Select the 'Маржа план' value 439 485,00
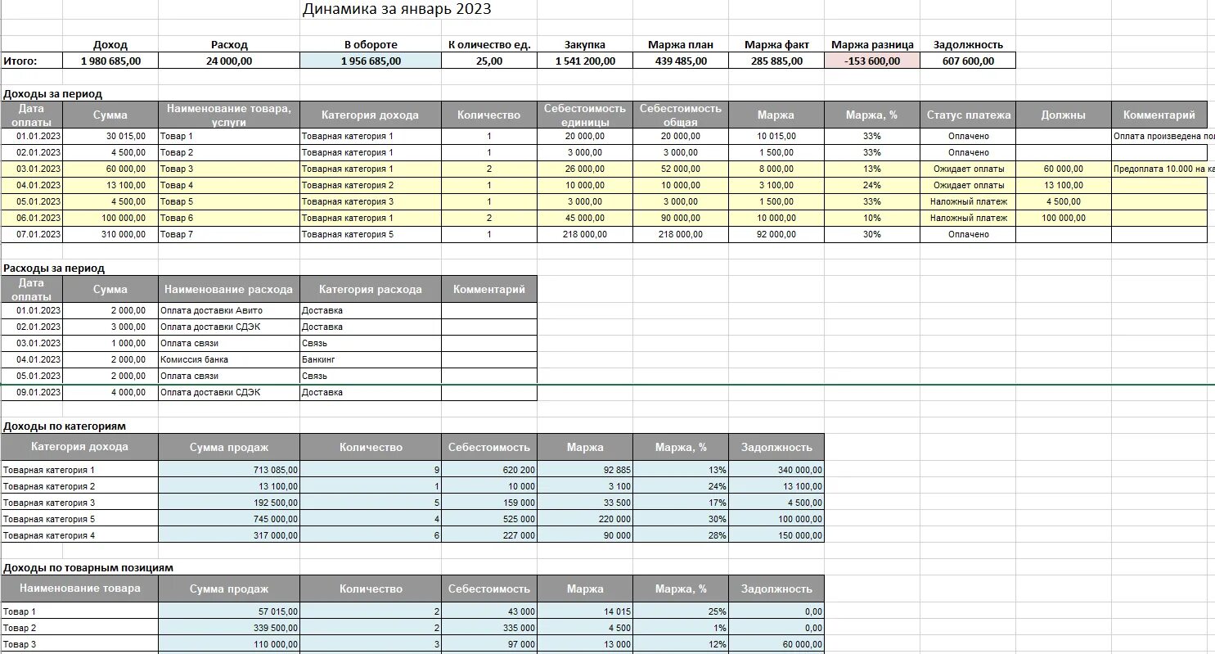Viewport: 1215px width, 654px height. point(680,61)
